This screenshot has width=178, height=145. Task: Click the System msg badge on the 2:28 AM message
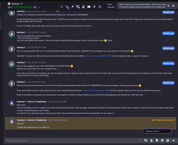168,33
